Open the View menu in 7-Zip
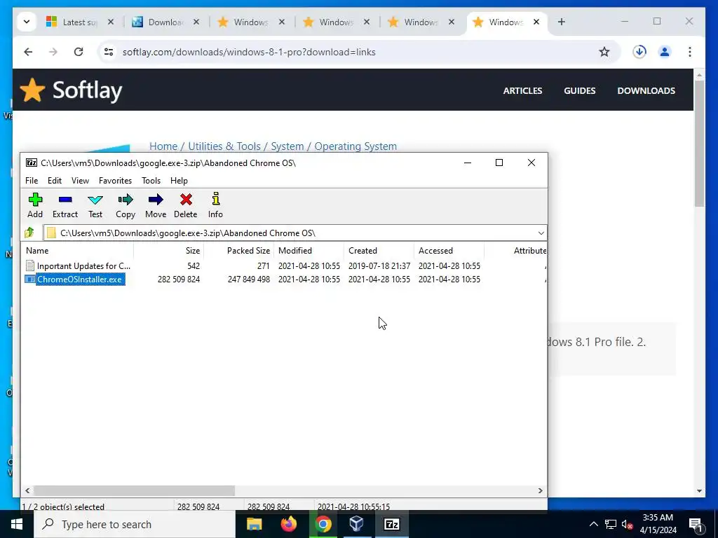 click(x=80, y=181)
